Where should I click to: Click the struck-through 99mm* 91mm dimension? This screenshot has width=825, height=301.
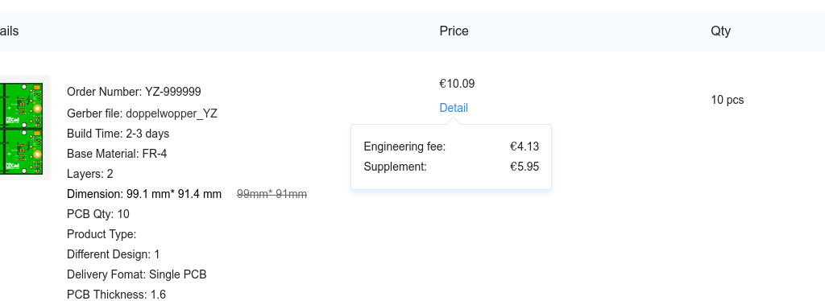(272, 195)
